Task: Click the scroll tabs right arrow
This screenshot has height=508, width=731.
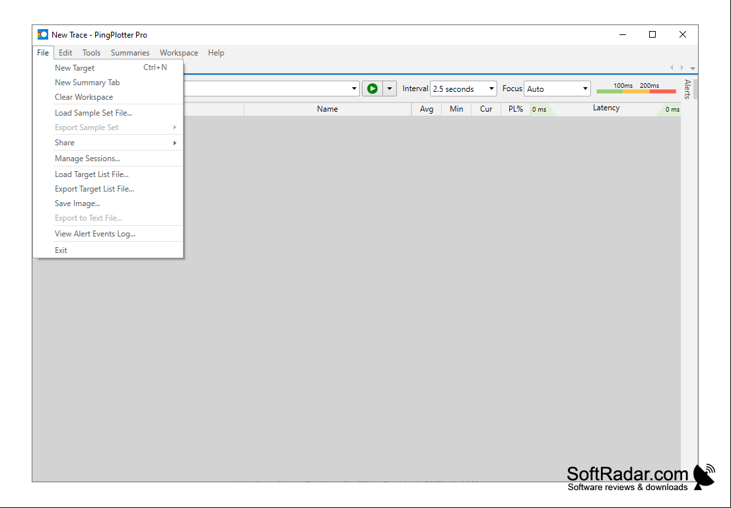Action: [682, 67]
